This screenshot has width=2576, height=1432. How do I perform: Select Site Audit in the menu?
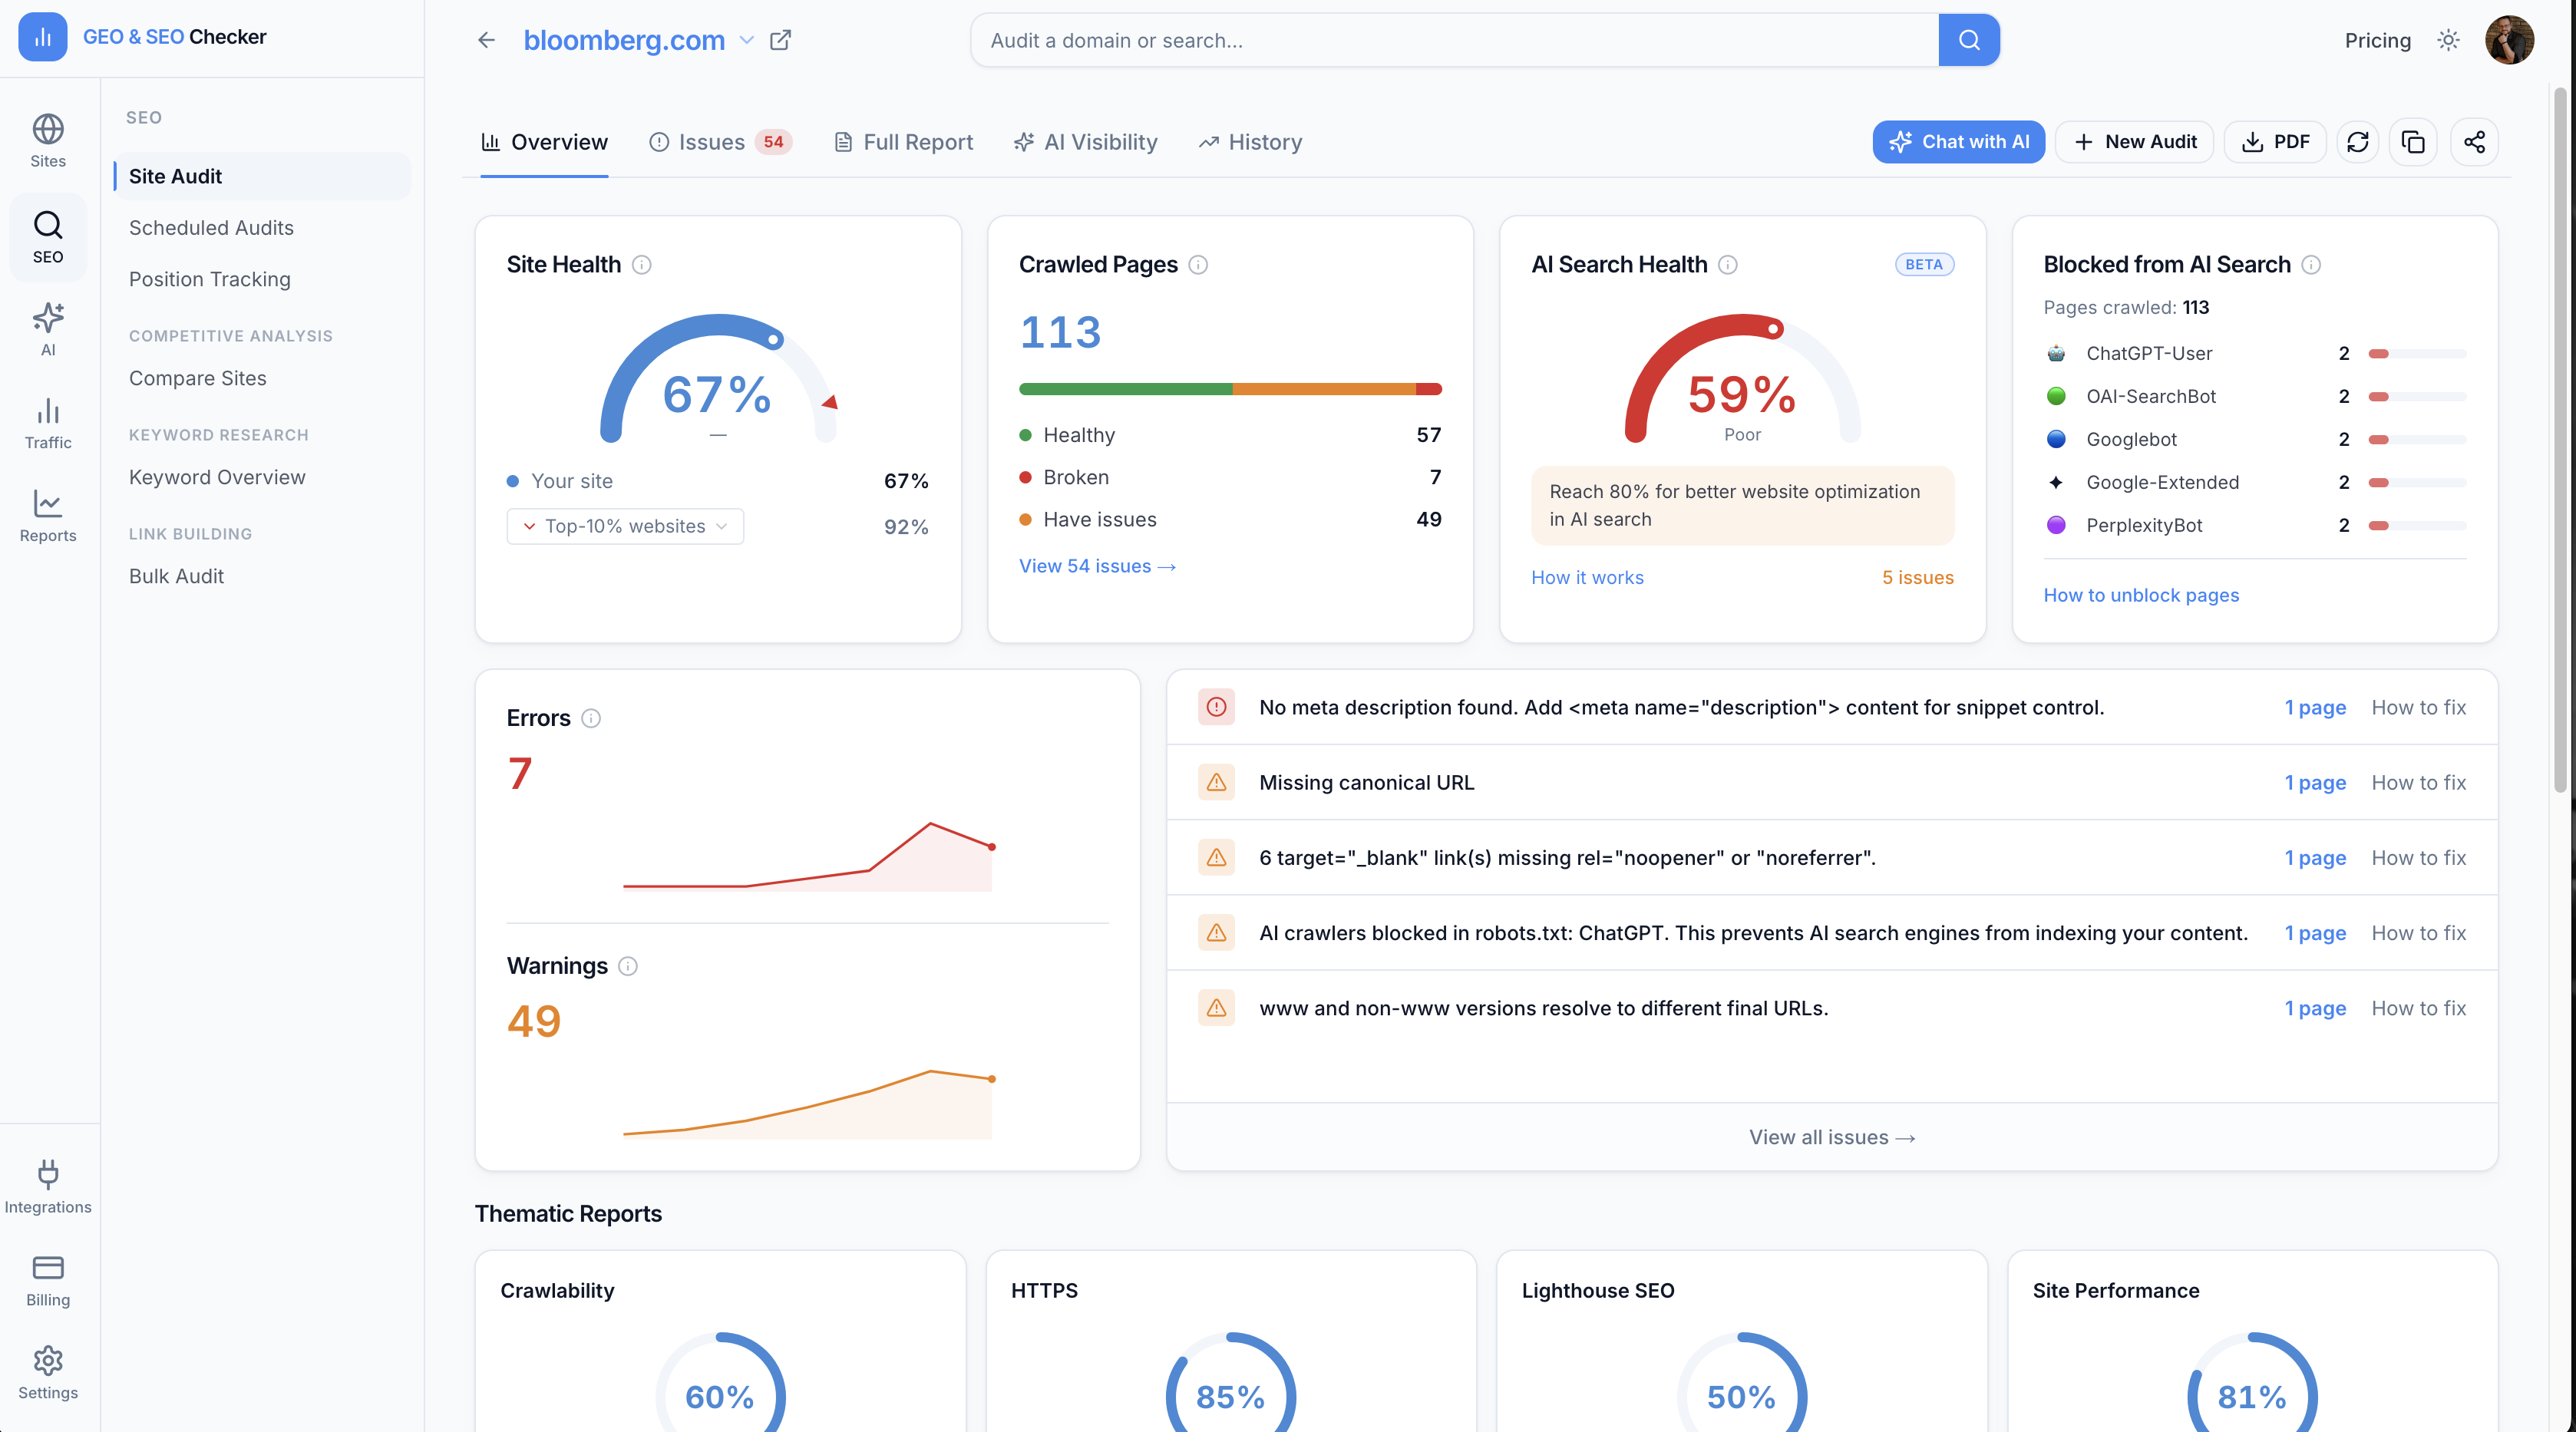(x=262, y=176)
